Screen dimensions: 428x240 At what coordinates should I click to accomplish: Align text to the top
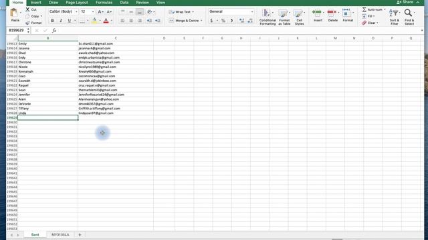(x=123, y=12)
